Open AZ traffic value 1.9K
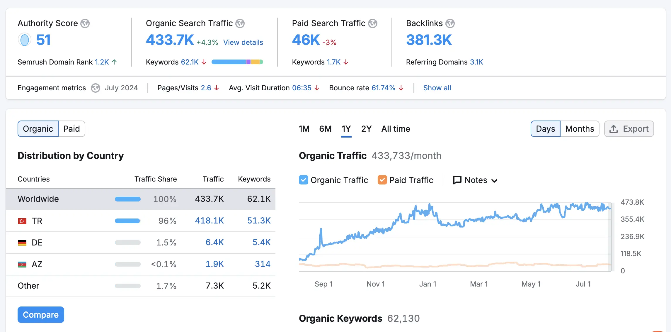Image resolution: width=671 pixels, height=332 pixels. click(x=214, y=264)
